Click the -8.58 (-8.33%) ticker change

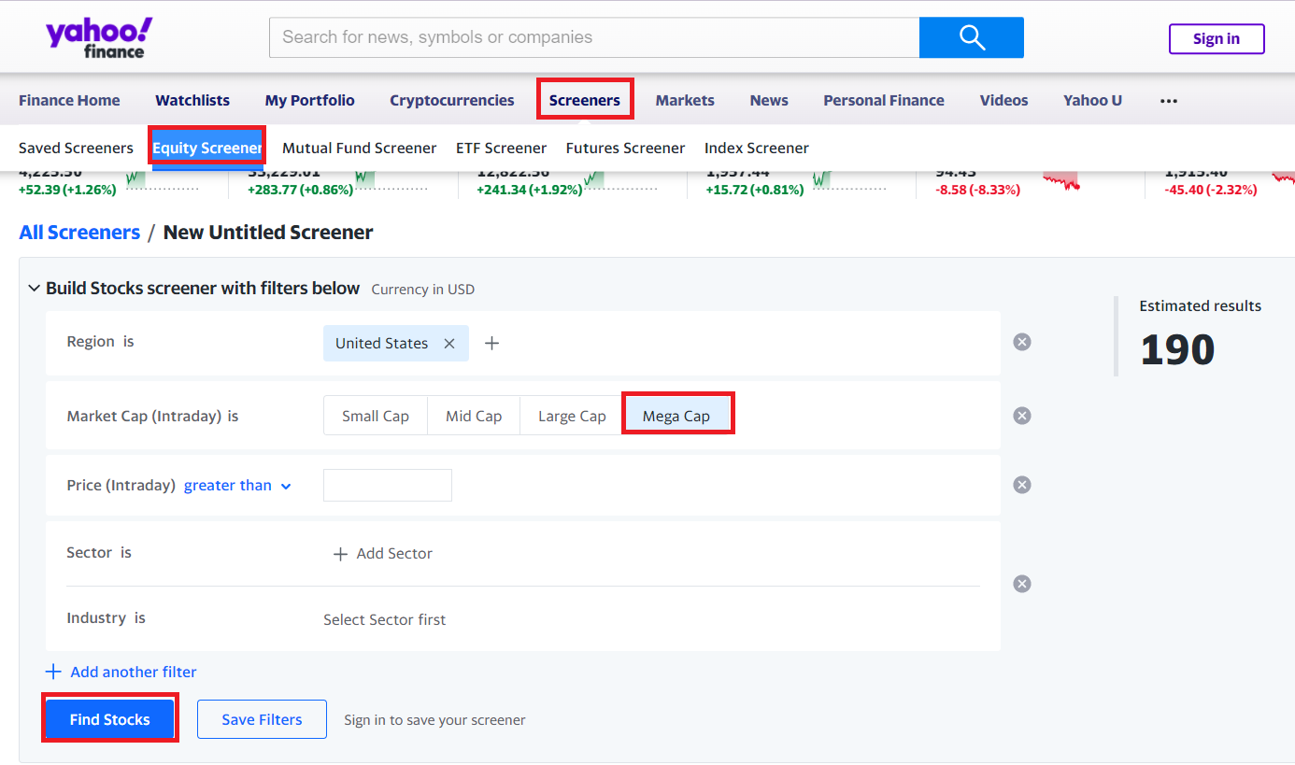[978, 190]
